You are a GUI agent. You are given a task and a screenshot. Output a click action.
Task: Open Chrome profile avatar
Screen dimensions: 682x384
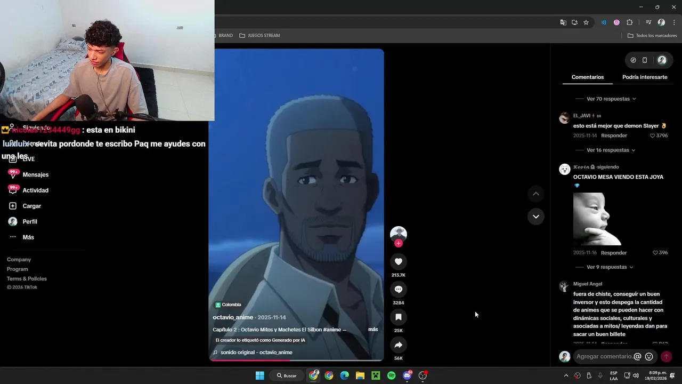[661, 22]
